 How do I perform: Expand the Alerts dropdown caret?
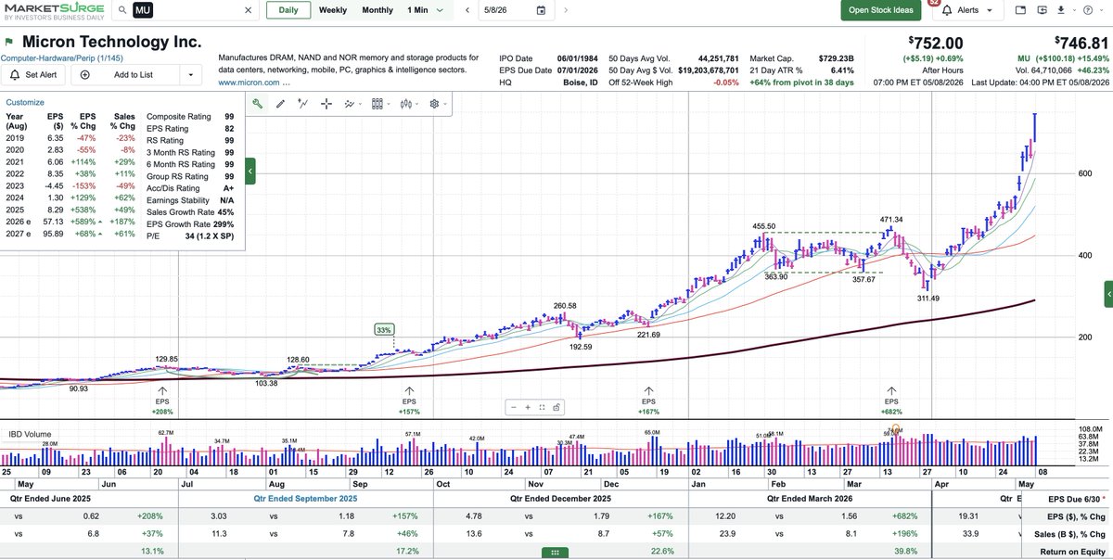(991, 10)
